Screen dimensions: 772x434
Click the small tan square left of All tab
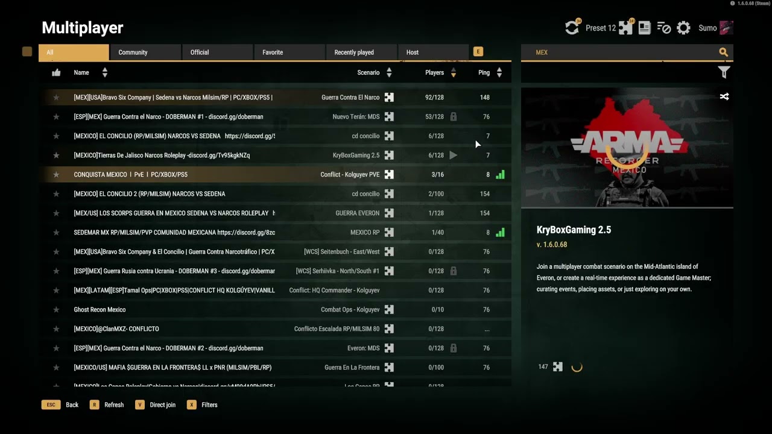point(27,52)
